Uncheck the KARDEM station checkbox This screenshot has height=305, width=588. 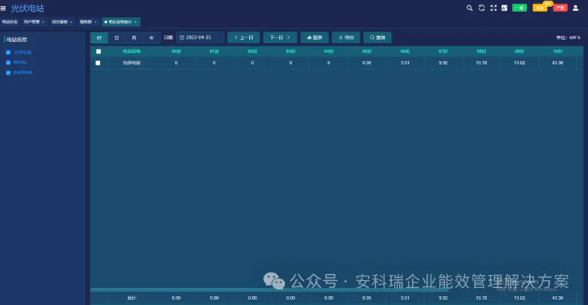pos(8,73)
